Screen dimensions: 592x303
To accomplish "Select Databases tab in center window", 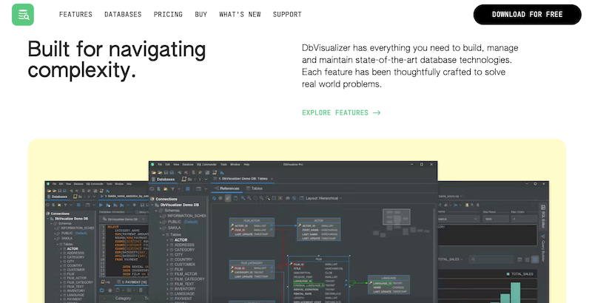I will coord(164,180).
